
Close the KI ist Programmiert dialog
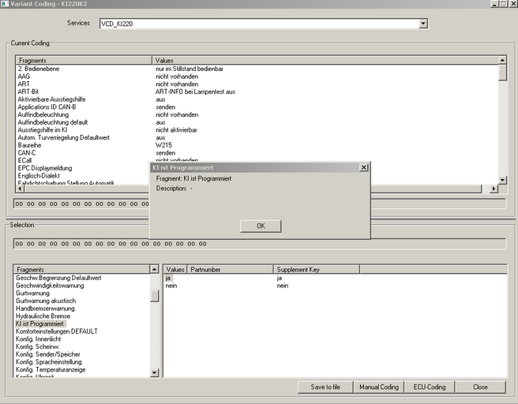coord(363,167)
